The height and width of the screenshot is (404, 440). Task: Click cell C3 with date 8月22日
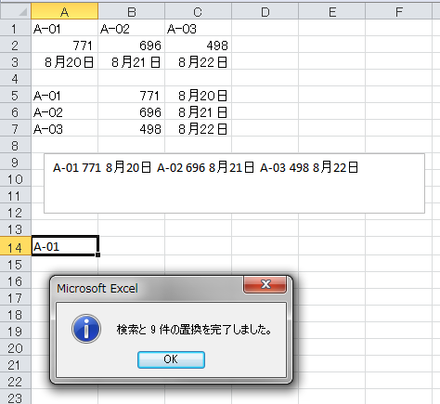199,62
